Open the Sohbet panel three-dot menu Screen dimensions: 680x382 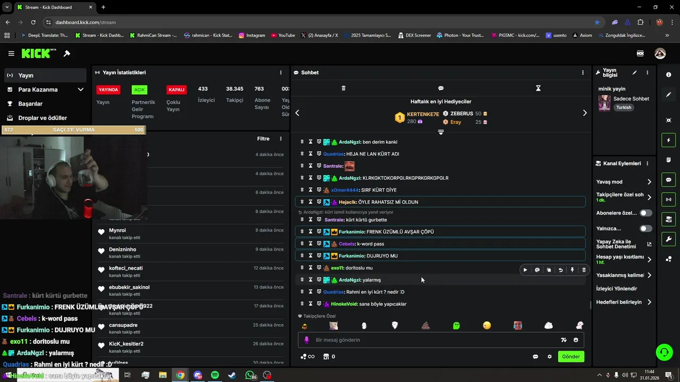point(583,73)
